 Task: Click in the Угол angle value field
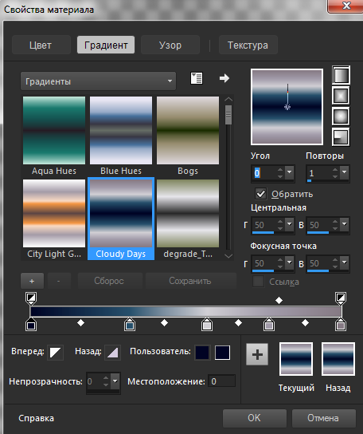(x=264, y=174)
